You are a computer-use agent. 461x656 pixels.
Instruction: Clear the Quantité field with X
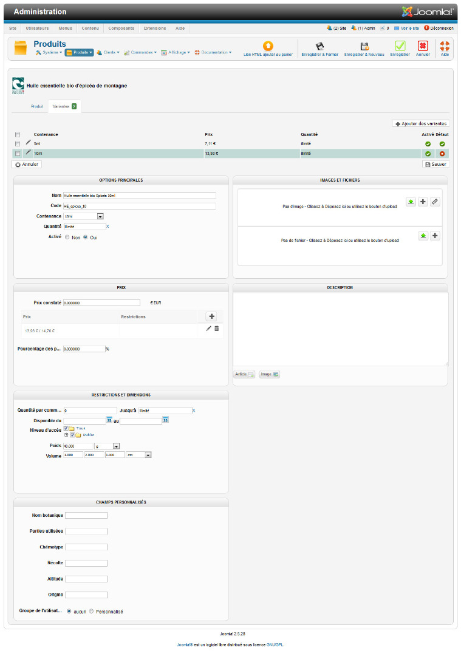click(x=108, y=227)
